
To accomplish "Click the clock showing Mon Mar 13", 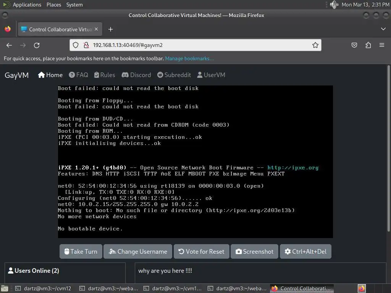I will pos(365,5).
